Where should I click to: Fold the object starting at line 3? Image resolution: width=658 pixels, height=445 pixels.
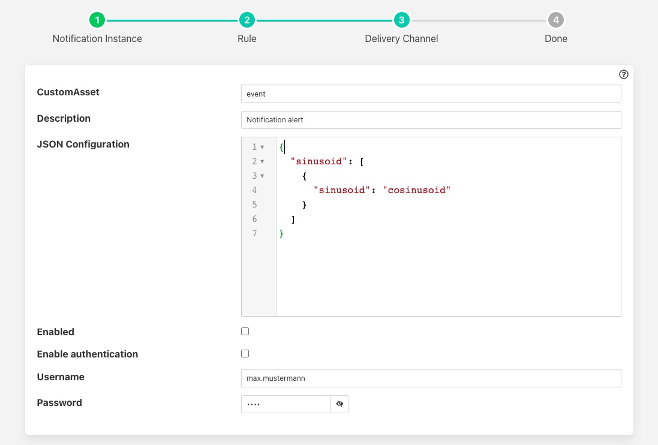click(x=262, y=176)
